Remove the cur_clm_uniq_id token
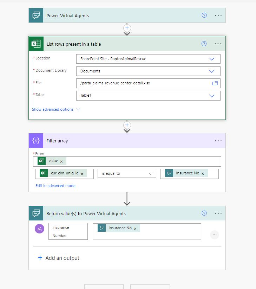 pyautogui.click(x=83, y=173)
